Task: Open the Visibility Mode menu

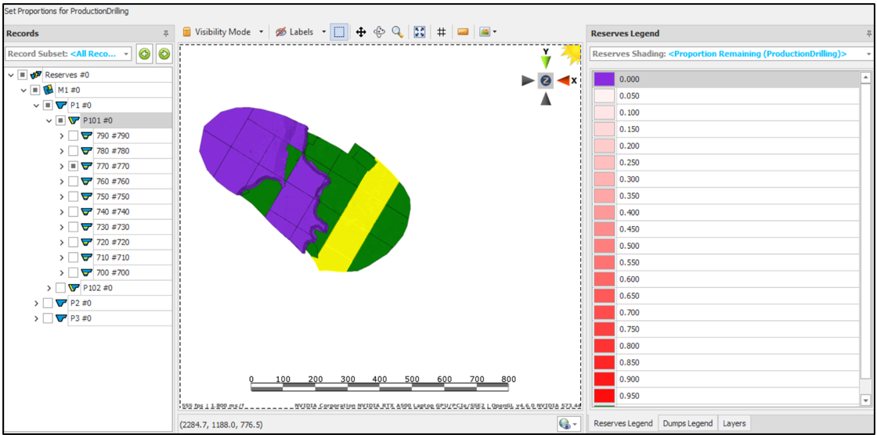Action: [x=222, y=32]
